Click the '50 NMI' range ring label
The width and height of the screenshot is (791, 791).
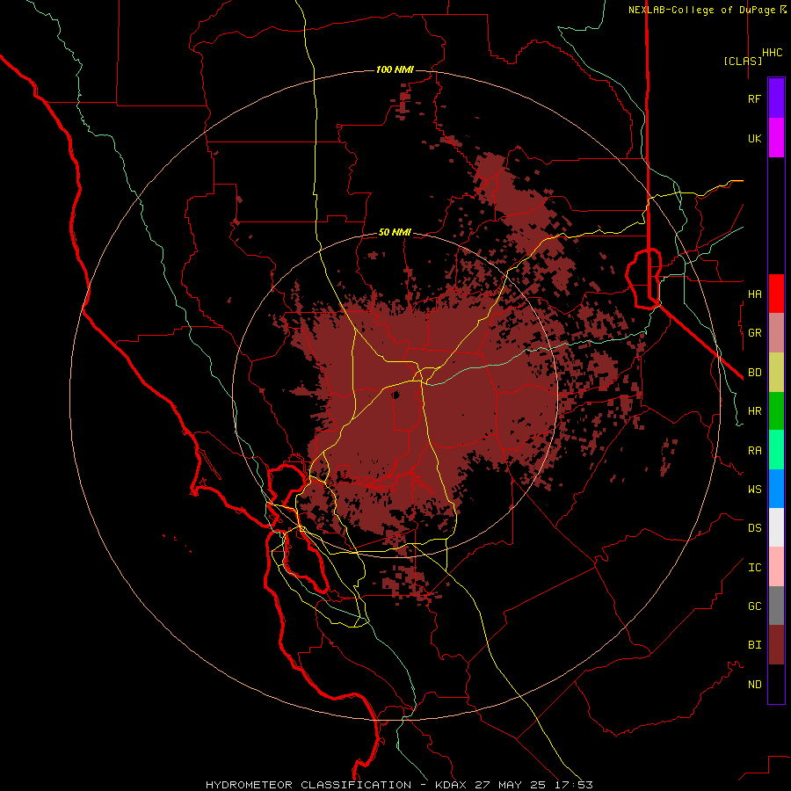(x=395, y=232)
